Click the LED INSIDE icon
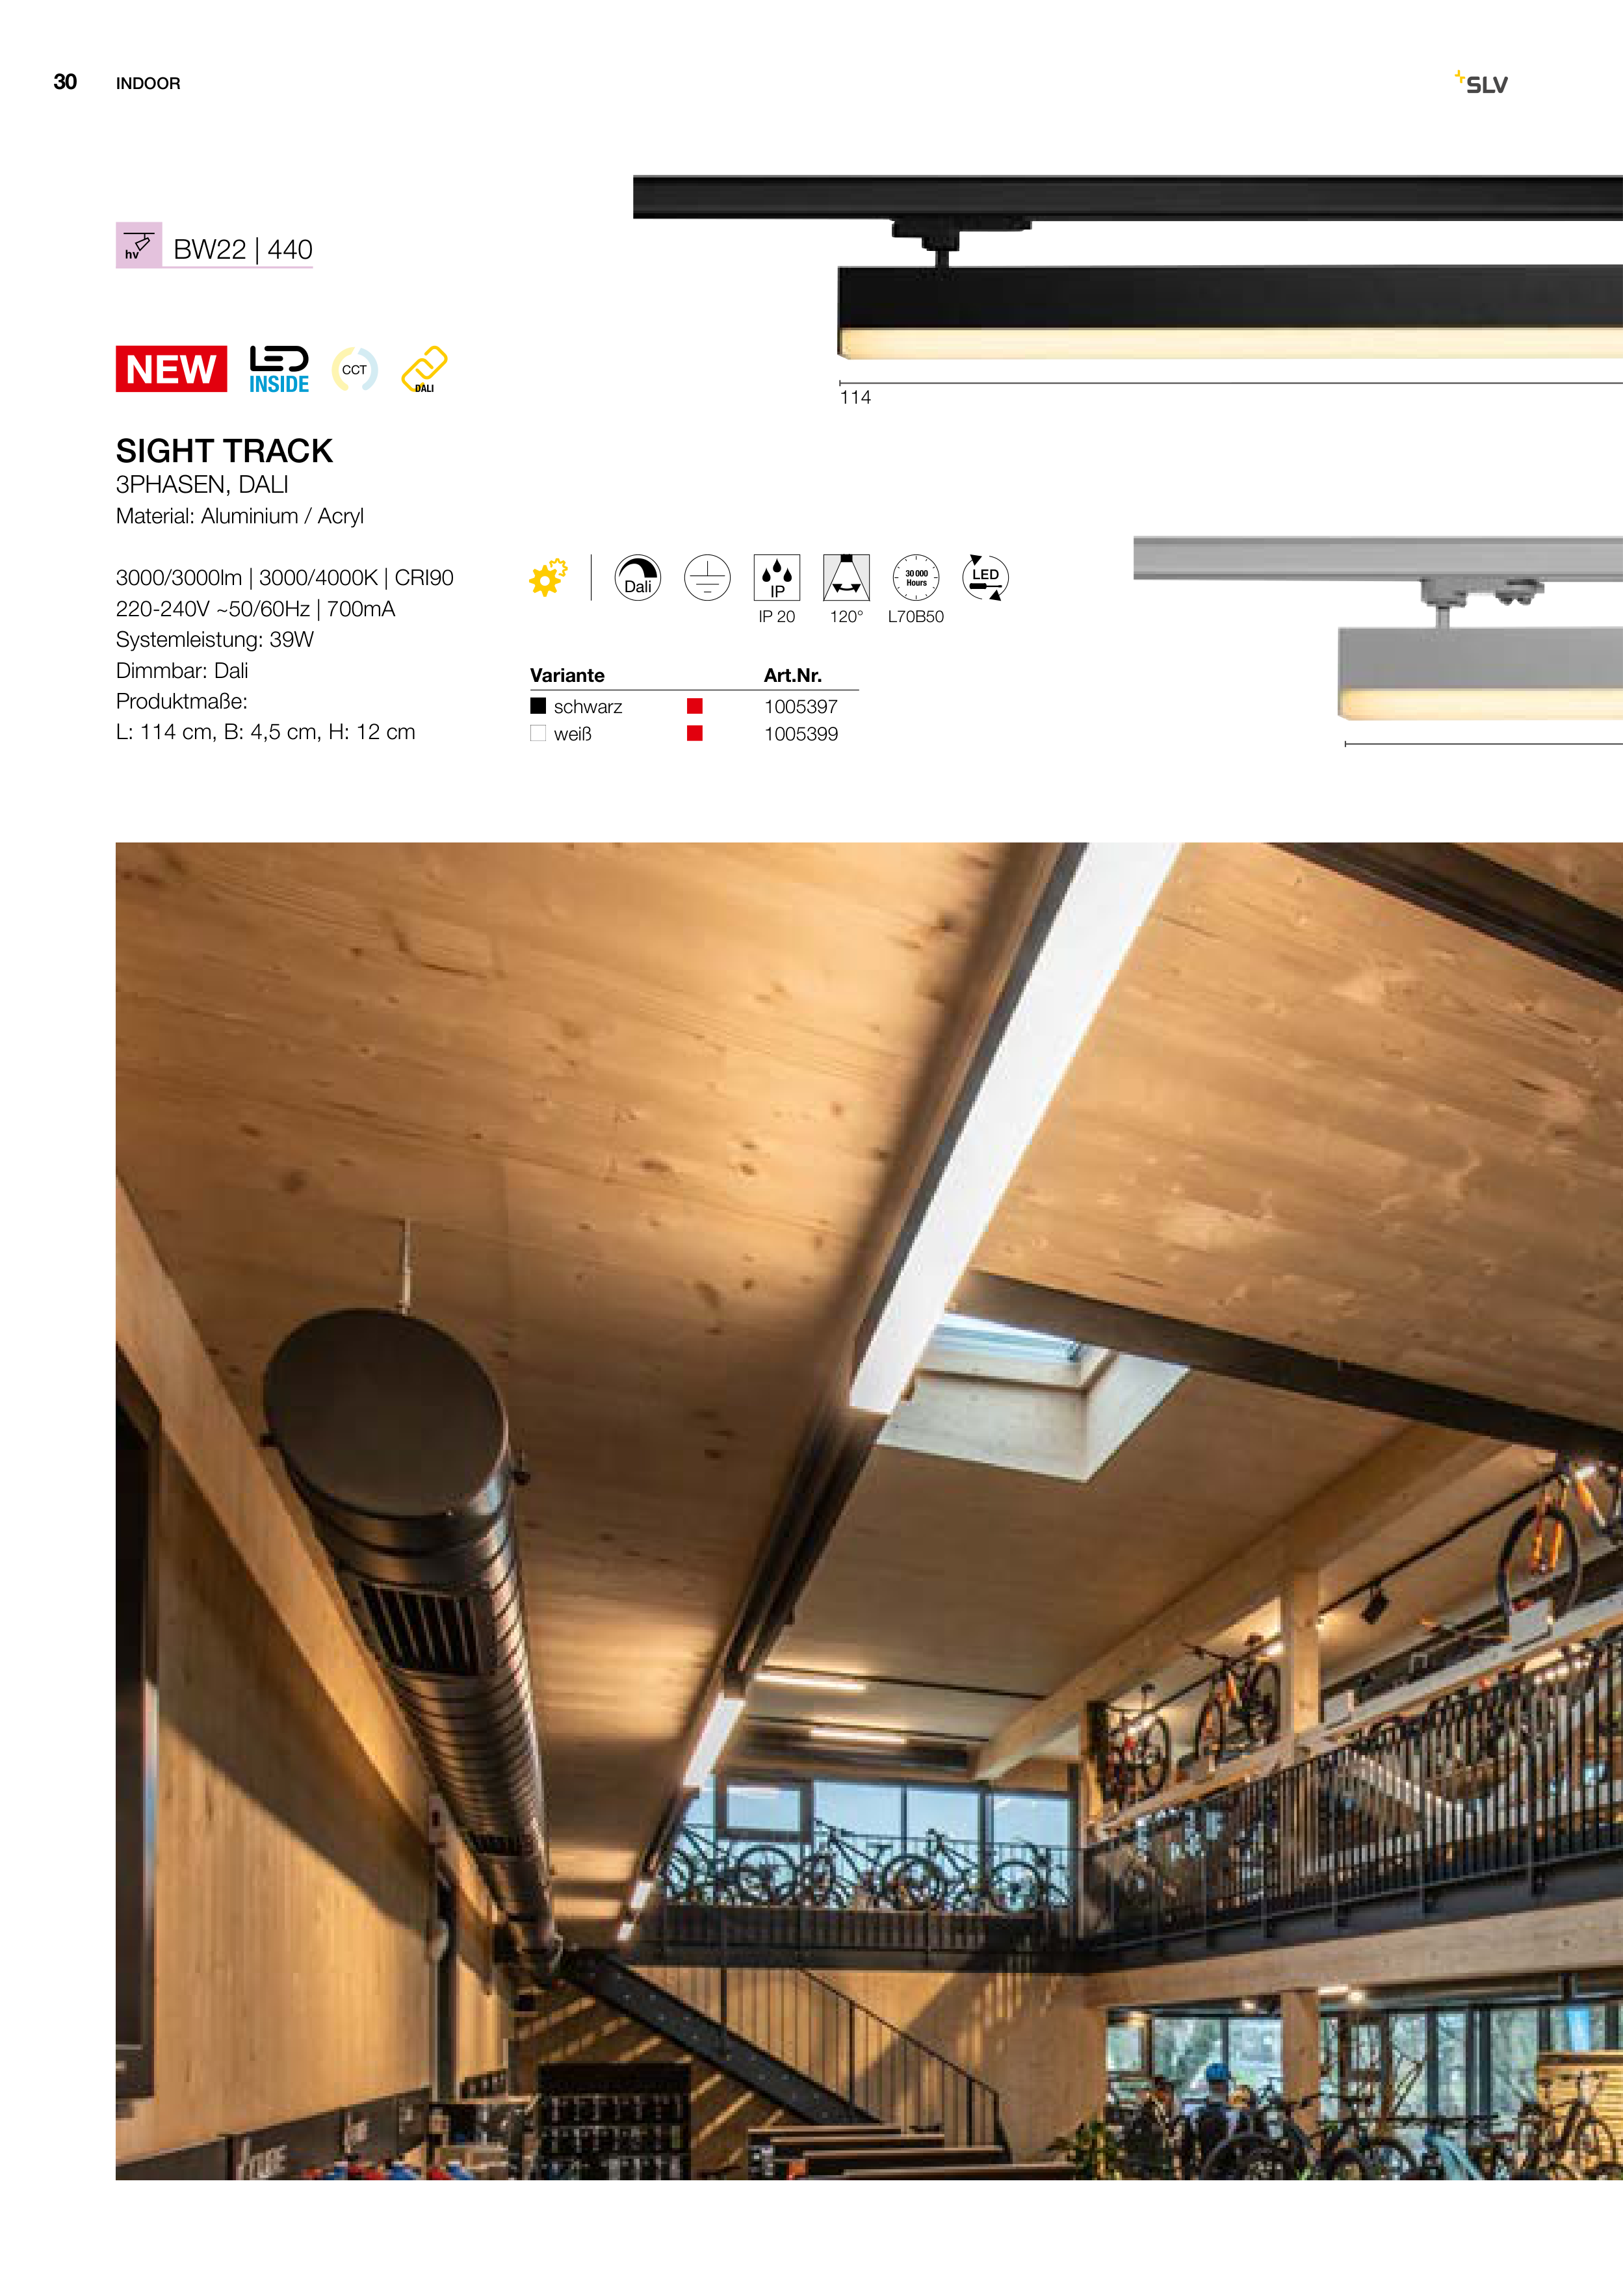Screen dimensions: 1623x2296 [x=279, y=369]
